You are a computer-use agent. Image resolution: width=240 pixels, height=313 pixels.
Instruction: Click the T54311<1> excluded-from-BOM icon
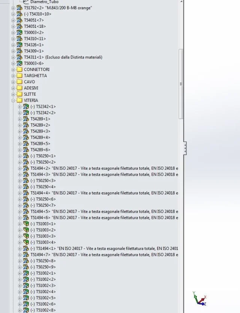pos(19,57)
